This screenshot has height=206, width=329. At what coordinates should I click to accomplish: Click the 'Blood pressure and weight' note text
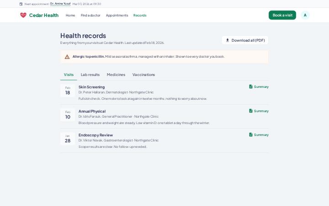click(144, 123)
